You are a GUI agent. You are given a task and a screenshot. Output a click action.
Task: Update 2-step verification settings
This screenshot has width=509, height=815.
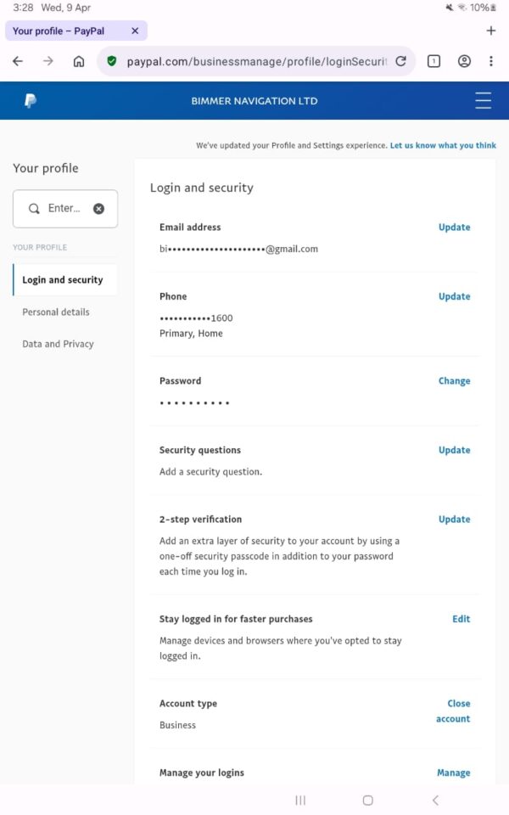click(454, 519)
